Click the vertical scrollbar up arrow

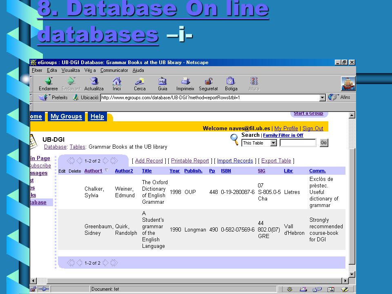[352, 115]
